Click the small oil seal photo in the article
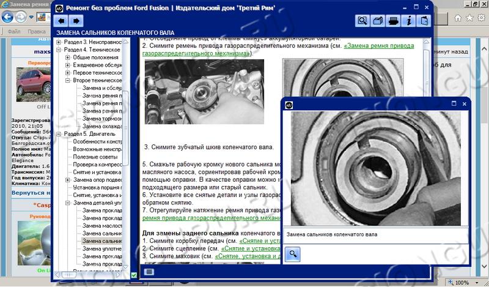 (343, 77)
